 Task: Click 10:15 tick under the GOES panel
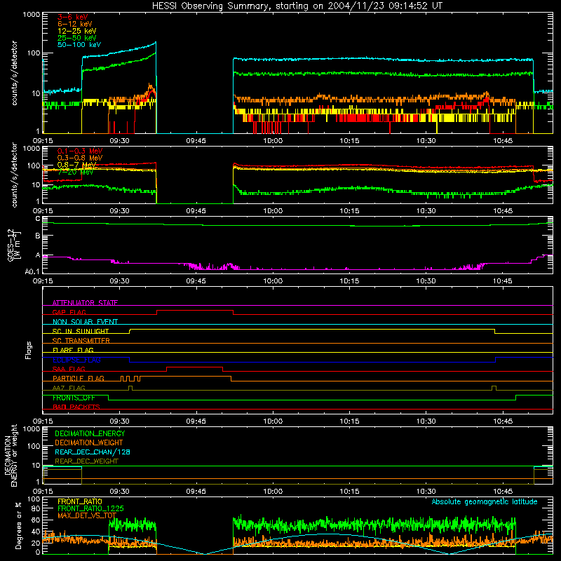349,281
